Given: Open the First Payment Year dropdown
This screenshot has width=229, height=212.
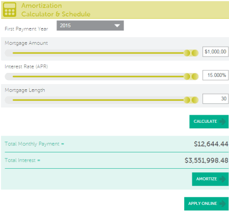Looking at the screenshot, I should (90, 25).
